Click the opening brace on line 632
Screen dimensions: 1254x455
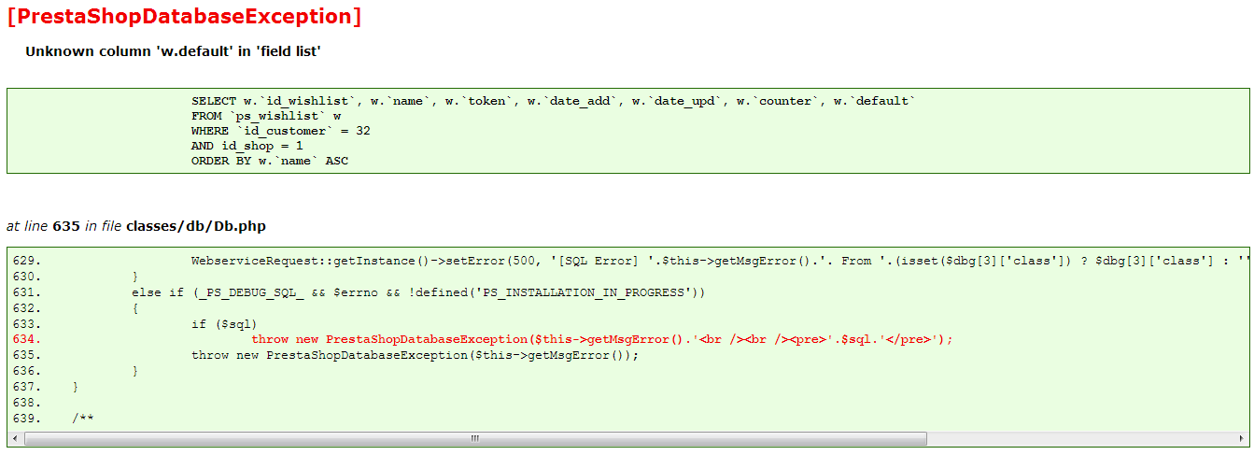point(135,308)
